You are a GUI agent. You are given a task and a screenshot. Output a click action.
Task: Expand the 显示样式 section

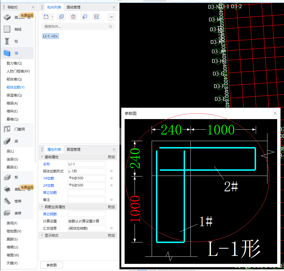42,235
